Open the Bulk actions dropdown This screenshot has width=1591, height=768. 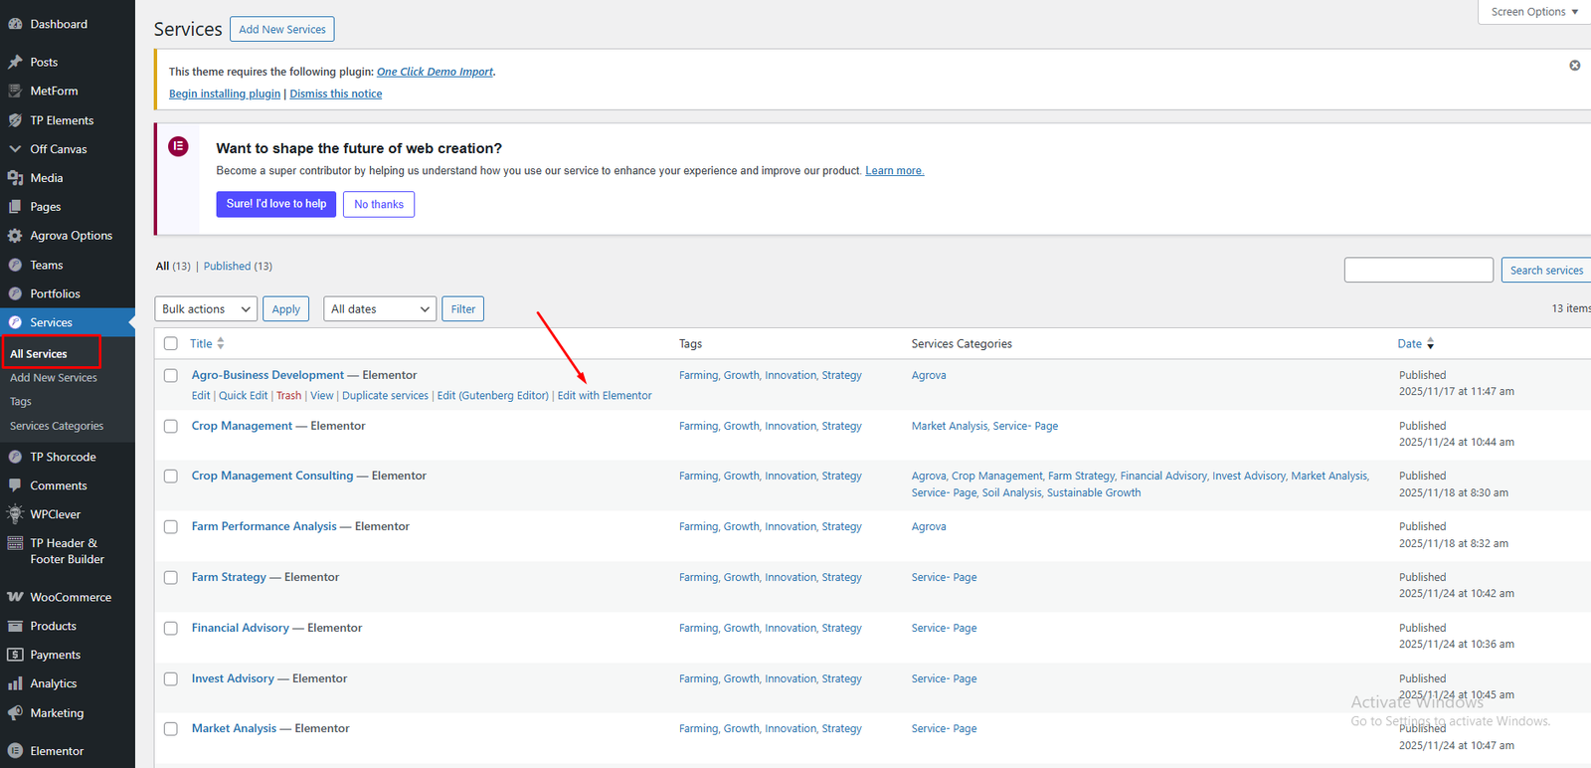pyautogui.click(x=206, y=309)
